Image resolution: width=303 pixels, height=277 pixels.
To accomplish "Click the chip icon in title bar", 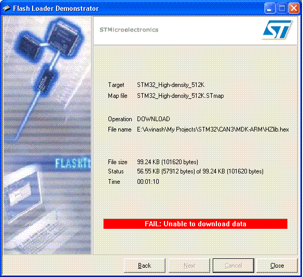I will (x=6, y=8).
